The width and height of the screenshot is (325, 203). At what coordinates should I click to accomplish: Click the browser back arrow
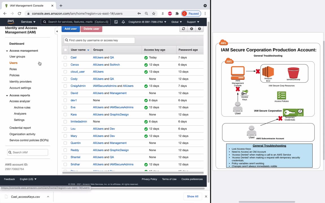[5, 14]
